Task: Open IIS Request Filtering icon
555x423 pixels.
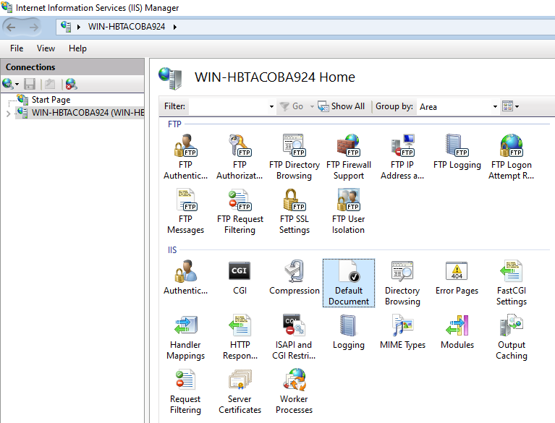Action: (185, 391)
